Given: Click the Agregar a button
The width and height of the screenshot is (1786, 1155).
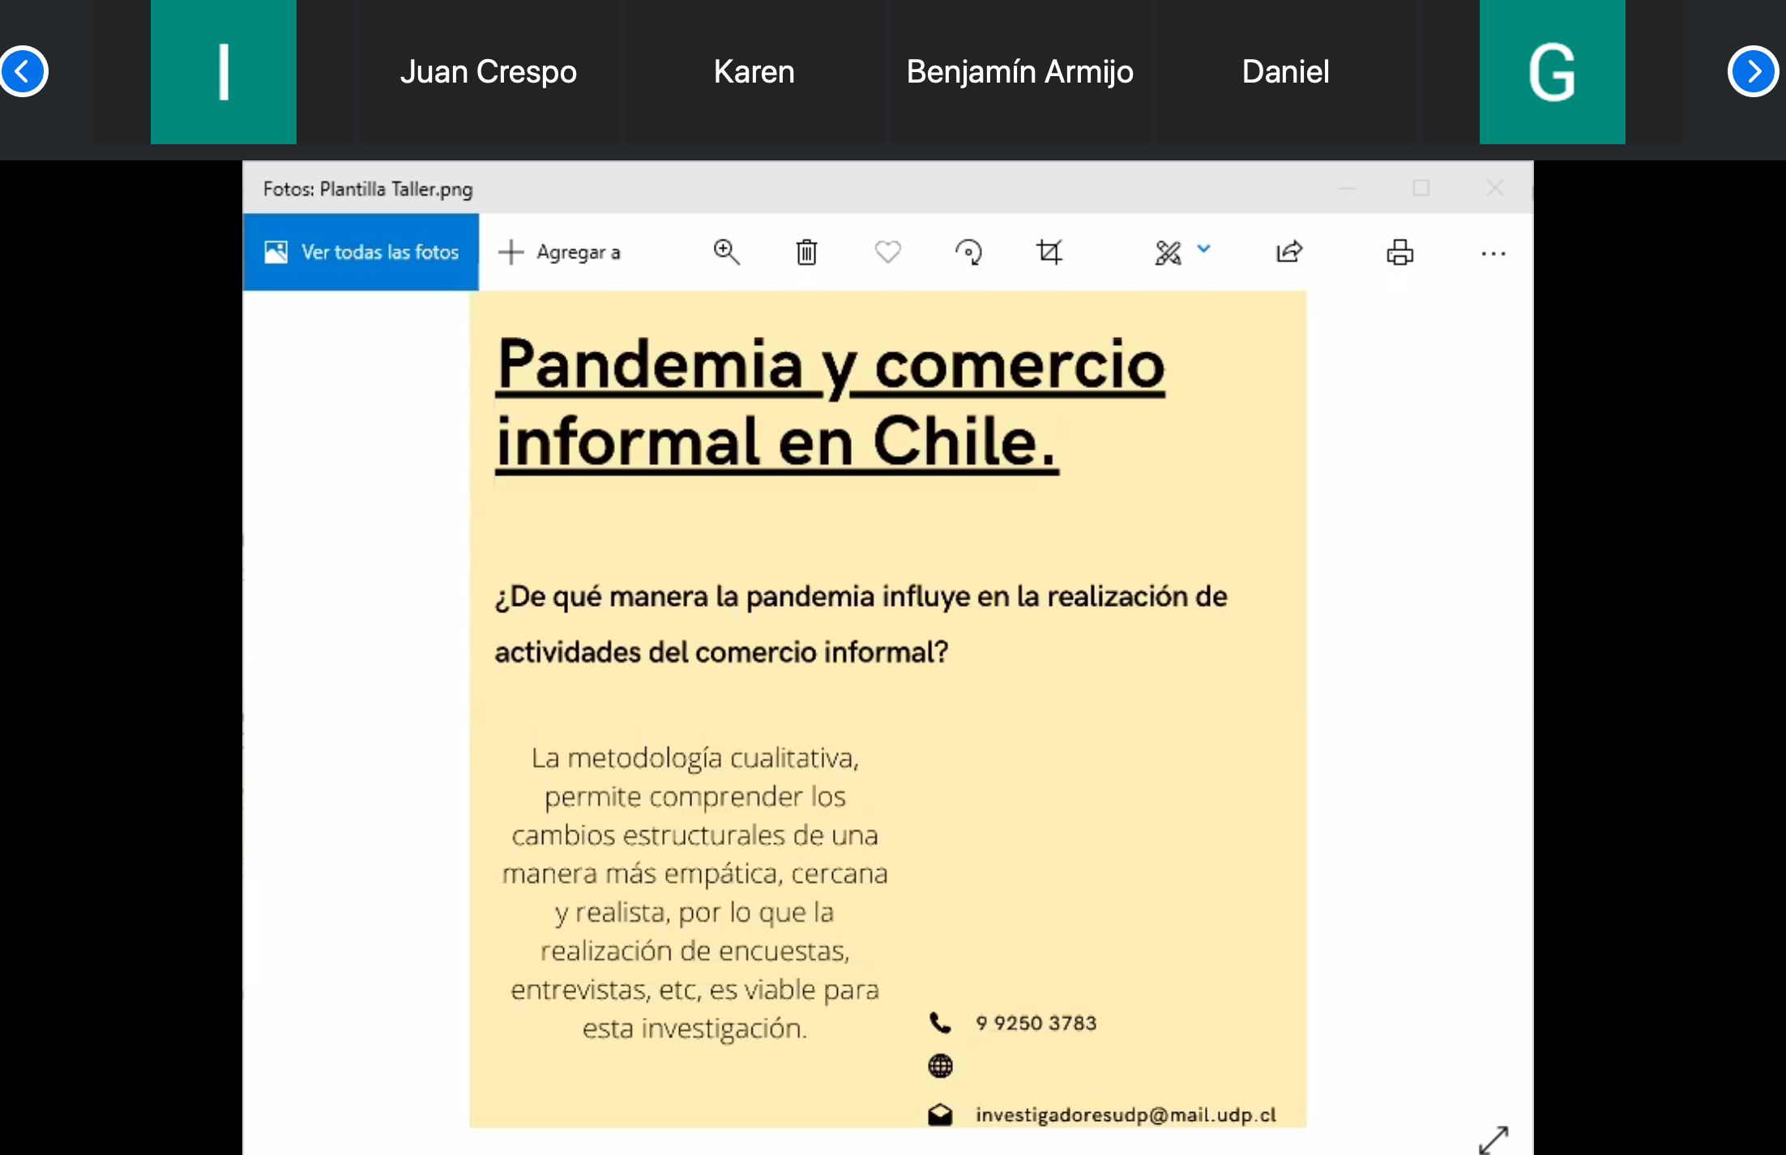Looking at the screenshot, I should (x=560, y=252).
